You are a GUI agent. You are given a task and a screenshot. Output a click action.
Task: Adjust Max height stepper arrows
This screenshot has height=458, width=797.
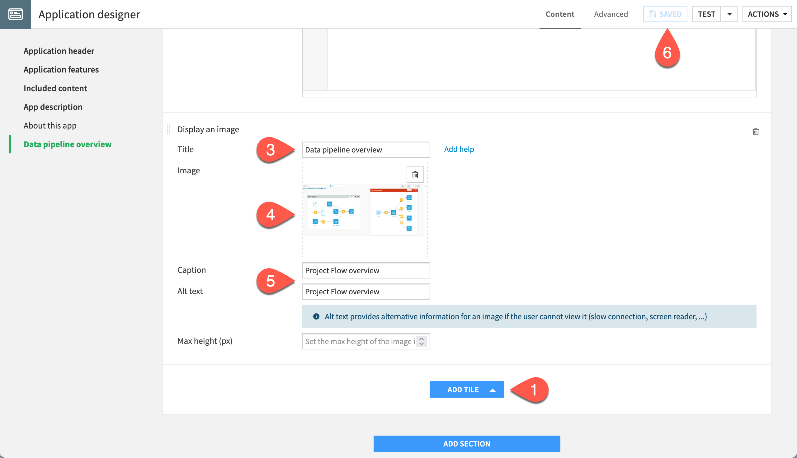pyautogui.click(x=422, y=341)
